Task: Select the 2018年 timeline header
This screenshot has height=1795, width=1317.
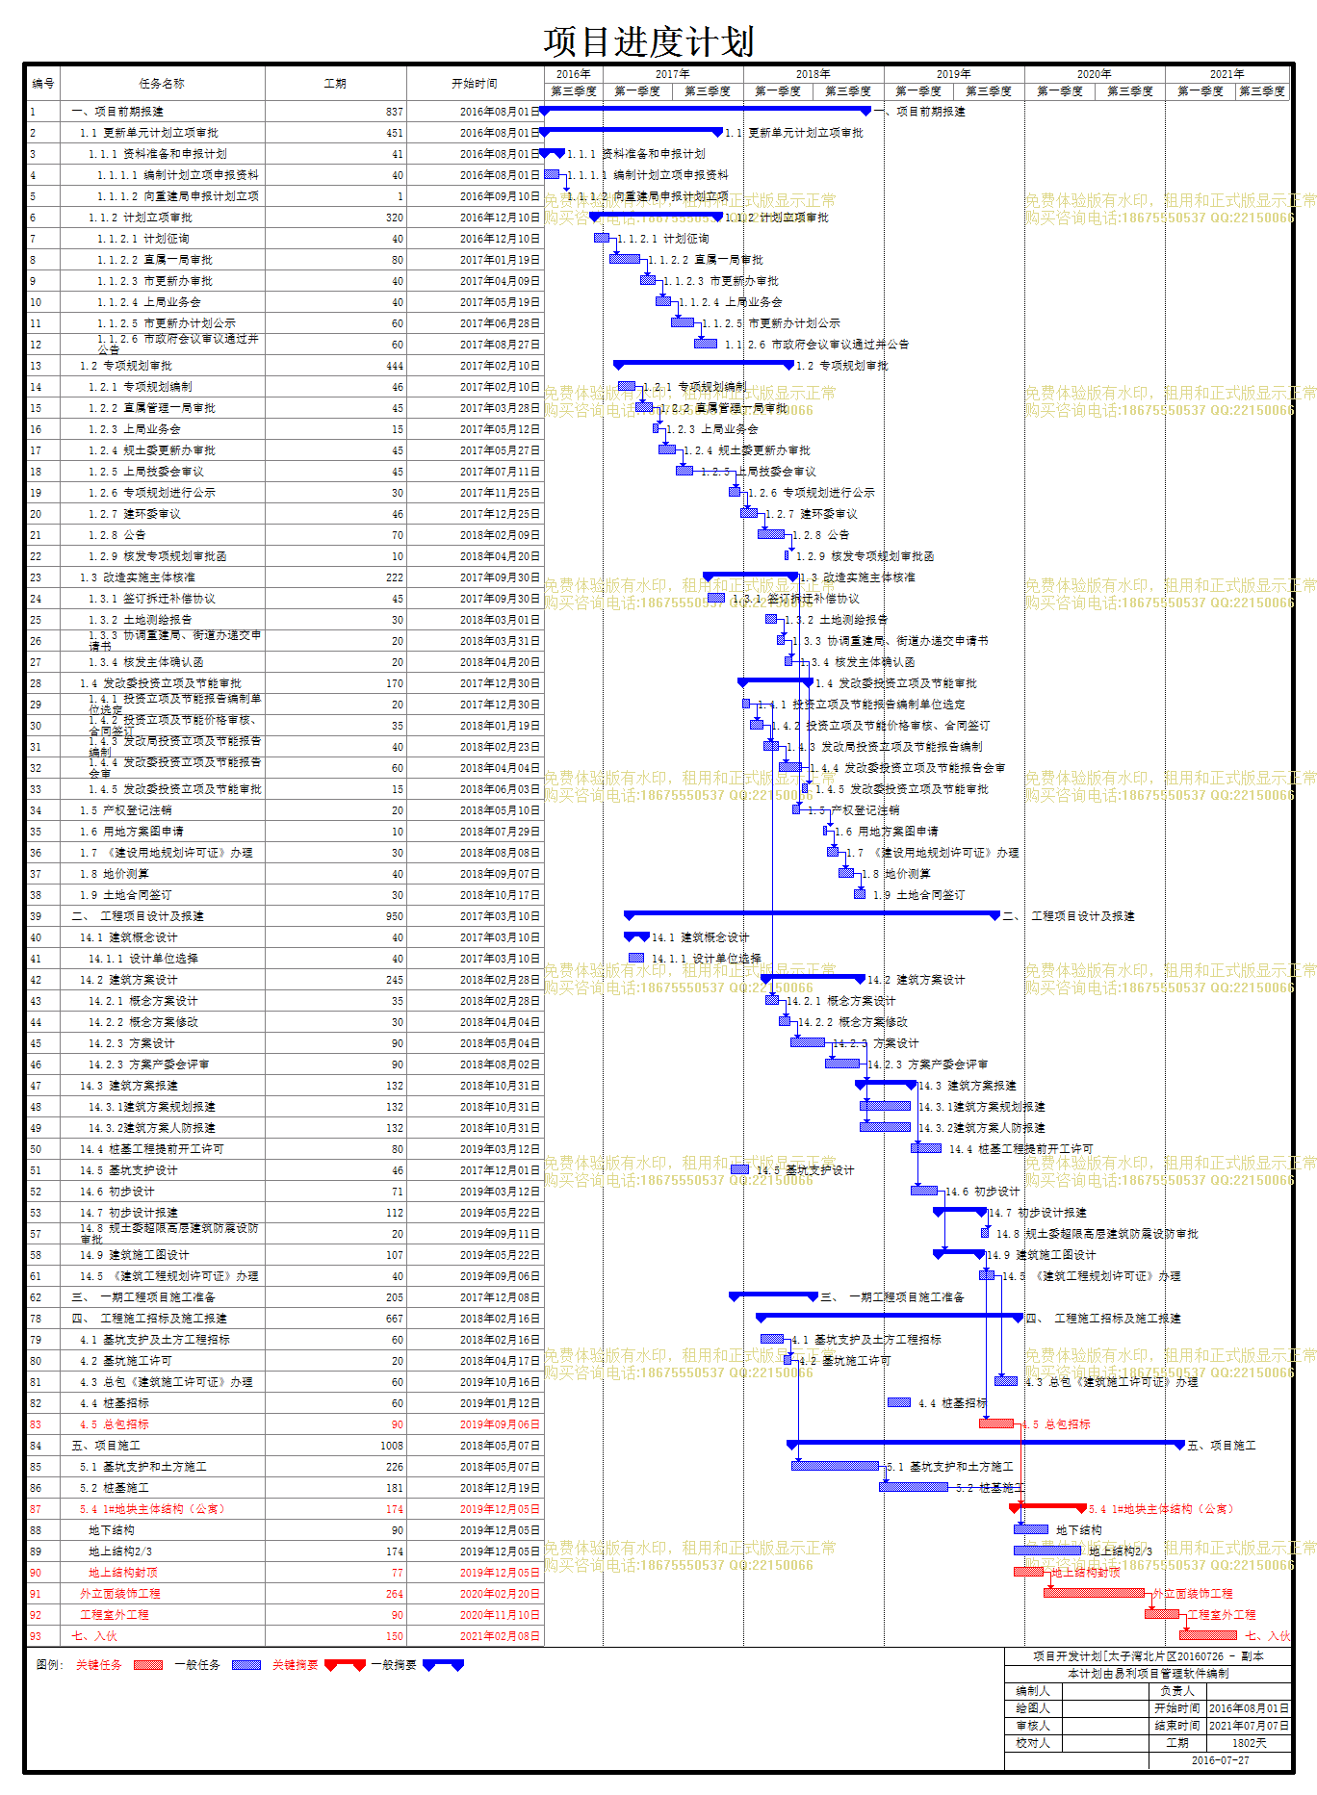Action: (x=813, y=74)
